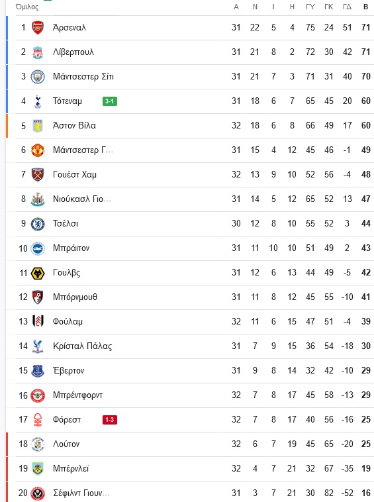
Task: Open the Μπέρνλεϊ team link
Action: coord(71,469)
